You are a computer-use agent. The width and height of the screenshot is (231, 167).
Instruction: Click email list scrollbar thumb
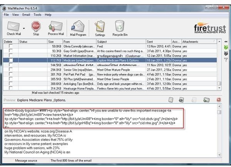(219, 83)
